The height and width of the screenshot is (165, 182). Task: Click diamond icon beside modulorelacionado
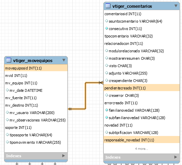(x=106, y=50)
